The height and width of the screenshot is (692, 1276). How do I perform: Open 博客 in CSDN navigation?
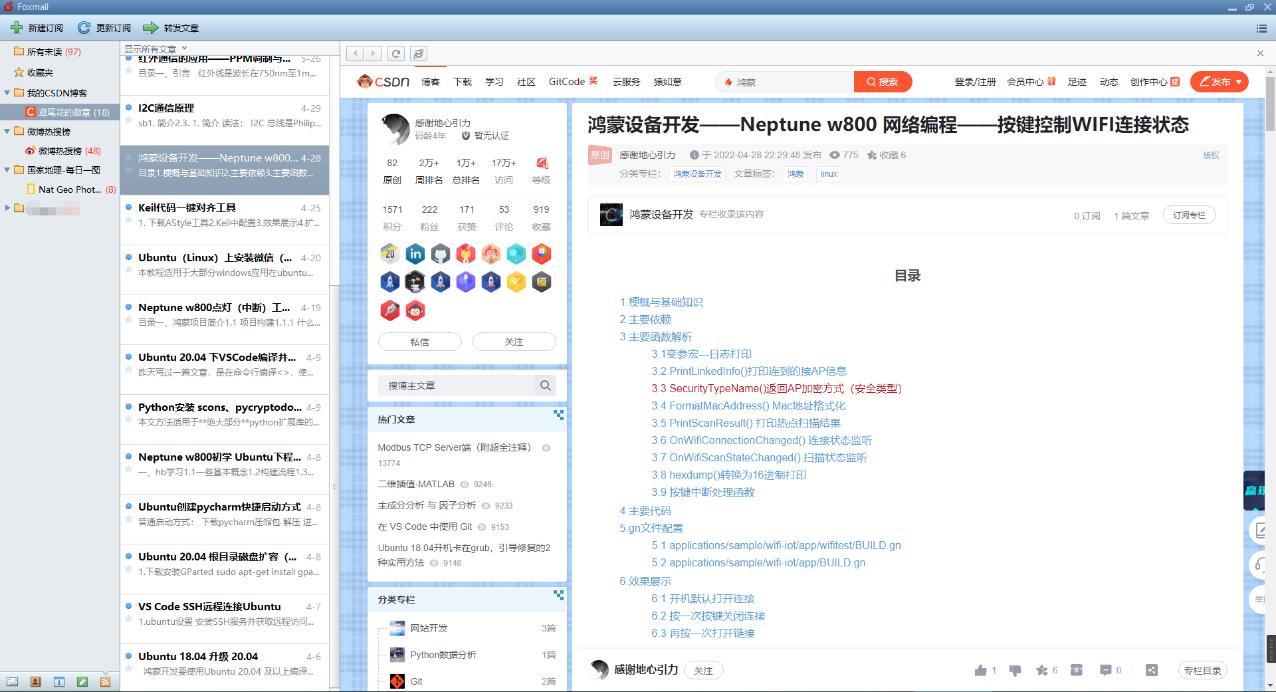431,82
